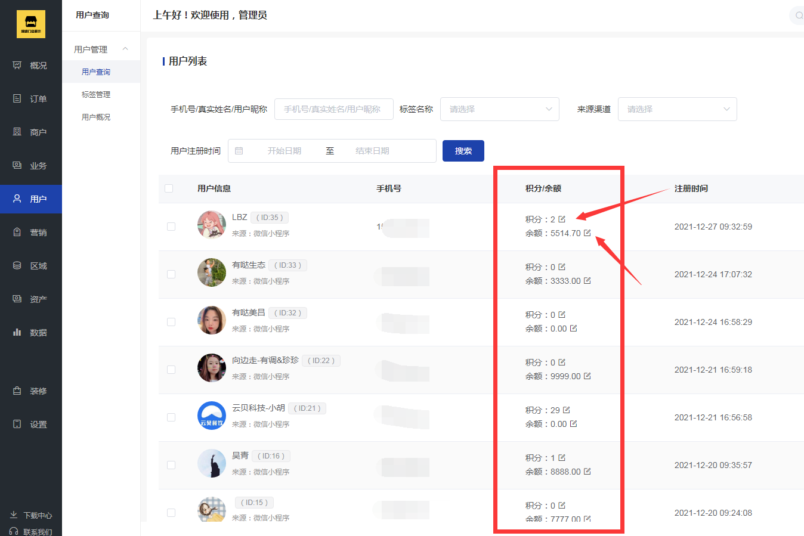Image resolution: width=804 pixels, height=536 pixels.
Task: Toggle the select-all checkbox in table header
Action: click(x=169, y=188)
